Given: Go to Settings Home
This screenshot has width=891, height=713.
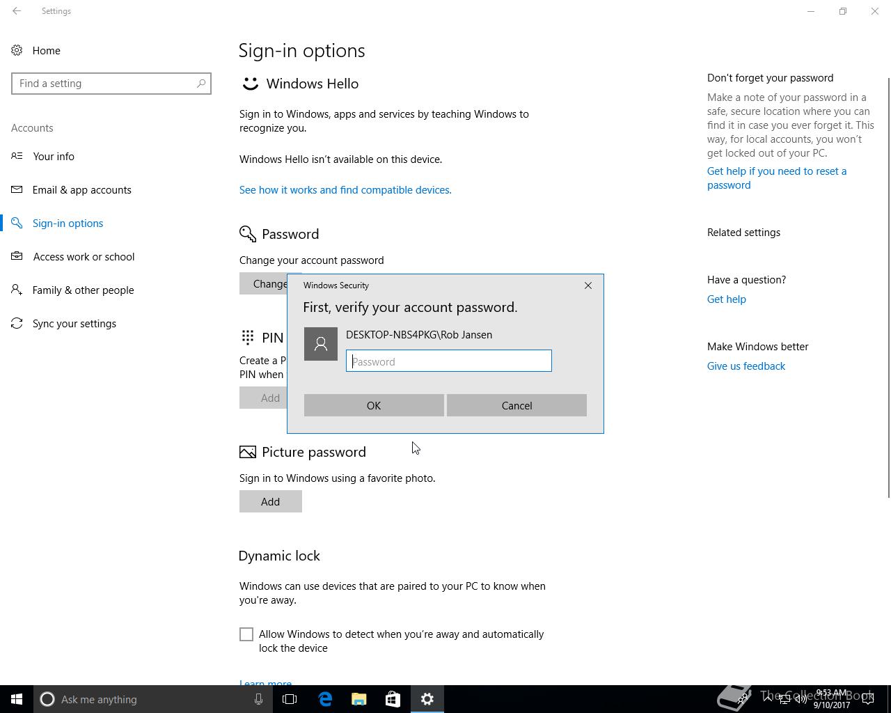Looking at the screenshot, I should coord(47,50).
